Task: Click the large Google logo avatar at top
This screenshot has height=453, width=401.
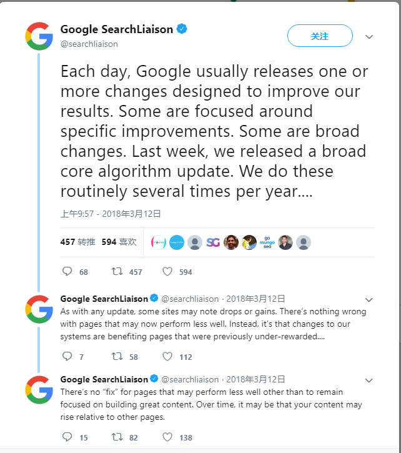Action: (39, 36)
